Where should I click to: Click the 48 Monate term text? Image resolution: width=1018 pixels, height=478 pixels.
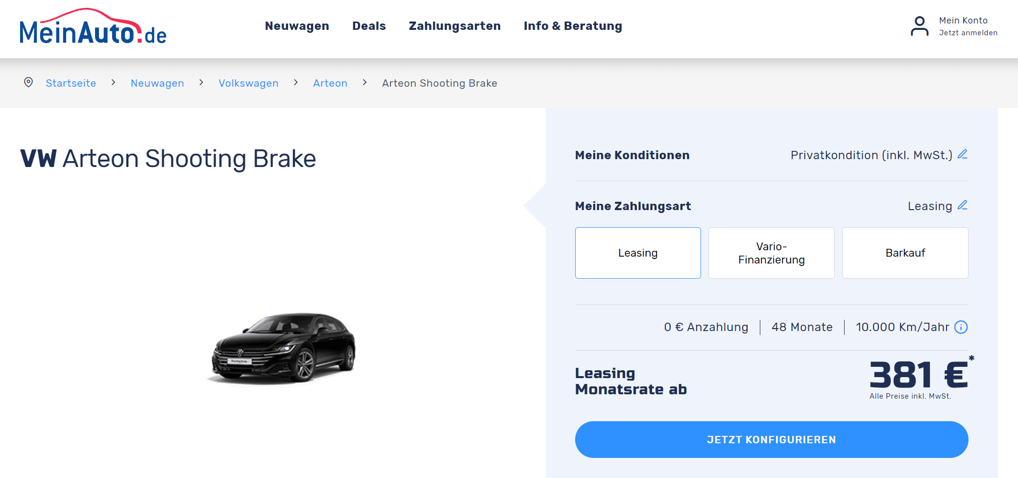(x=802, y=327)
